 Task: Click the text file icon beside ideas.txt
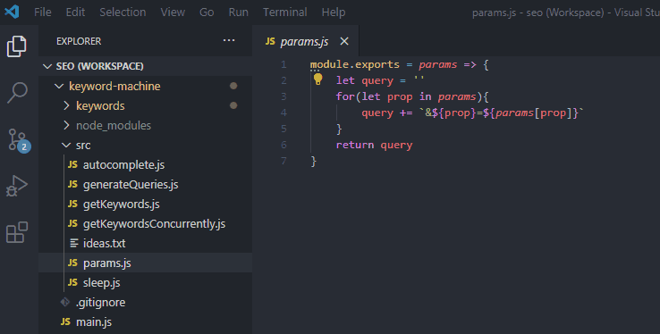74,243
